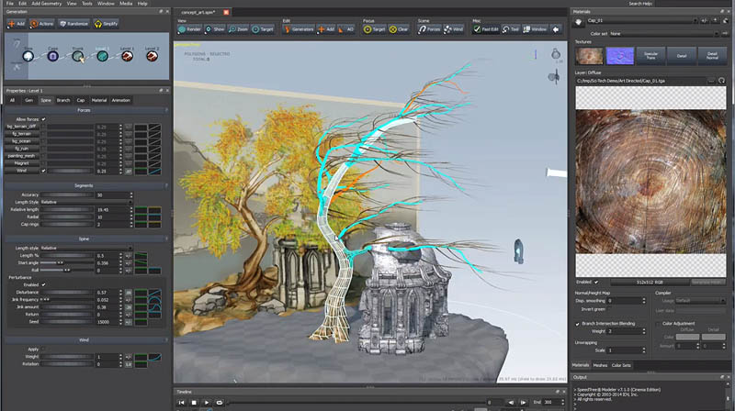Viewport: 735px width, 411px height.
Task: Open the Color set dropdown
Action: [x=663, y=34]
